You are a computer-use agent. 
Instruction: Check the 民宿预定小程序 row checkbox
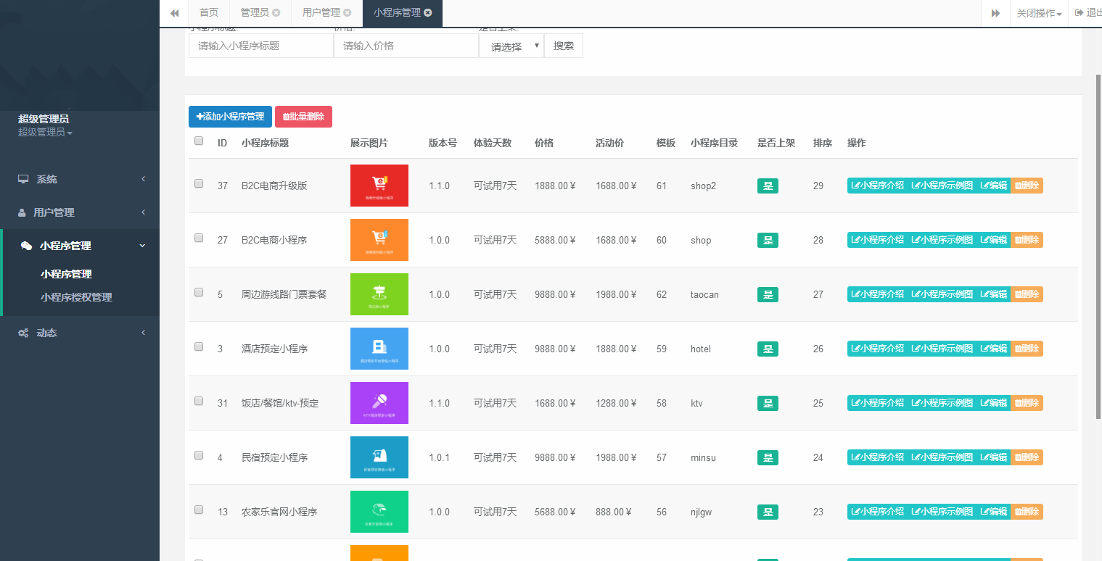tap(199, 456)
